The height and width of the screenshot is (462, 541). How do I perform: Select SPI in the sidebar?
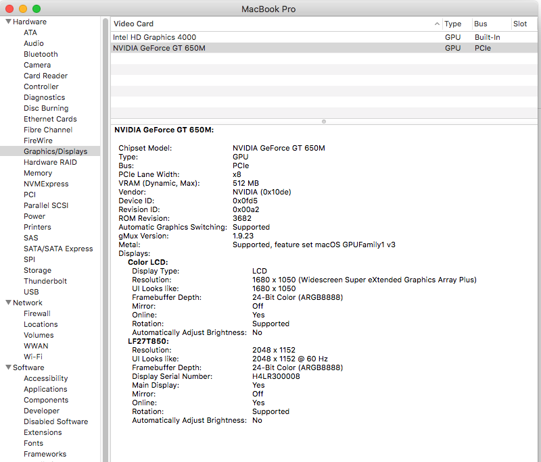pyautogui.click(x=29, y=259)
